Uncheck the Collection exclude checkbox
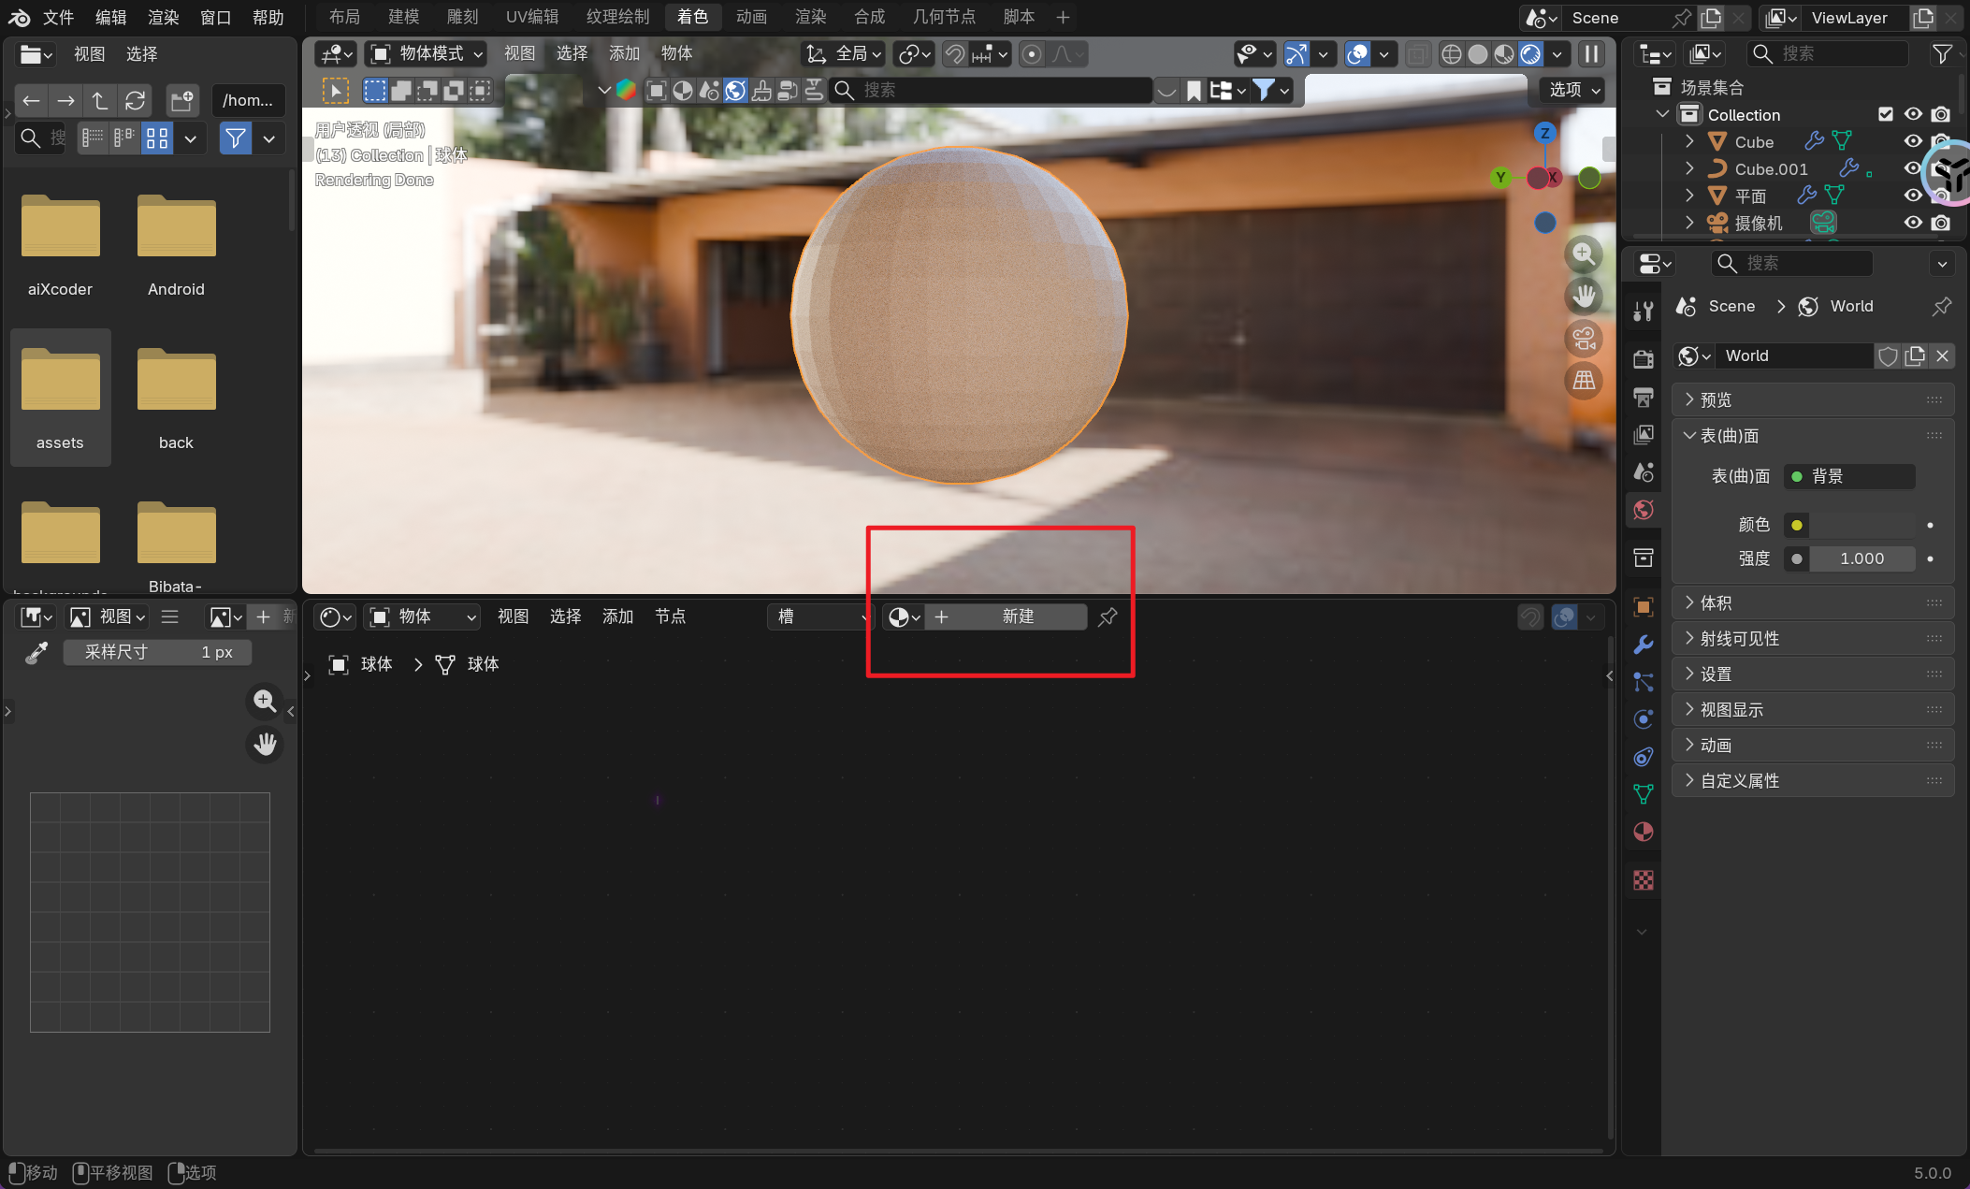Image resolution: width=1970 pixels, height=1189 pixels. coord(1886,114)
